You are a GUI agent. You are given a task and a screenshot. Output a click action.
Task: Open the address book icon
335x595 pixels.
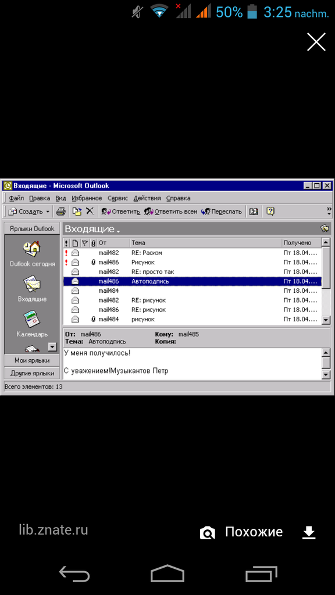(x=254, y=212)
